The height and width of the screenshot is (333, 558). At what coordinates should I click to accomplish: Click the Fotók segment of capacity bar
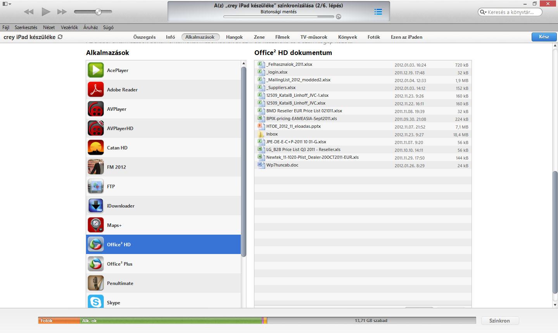tap(59, 321)
